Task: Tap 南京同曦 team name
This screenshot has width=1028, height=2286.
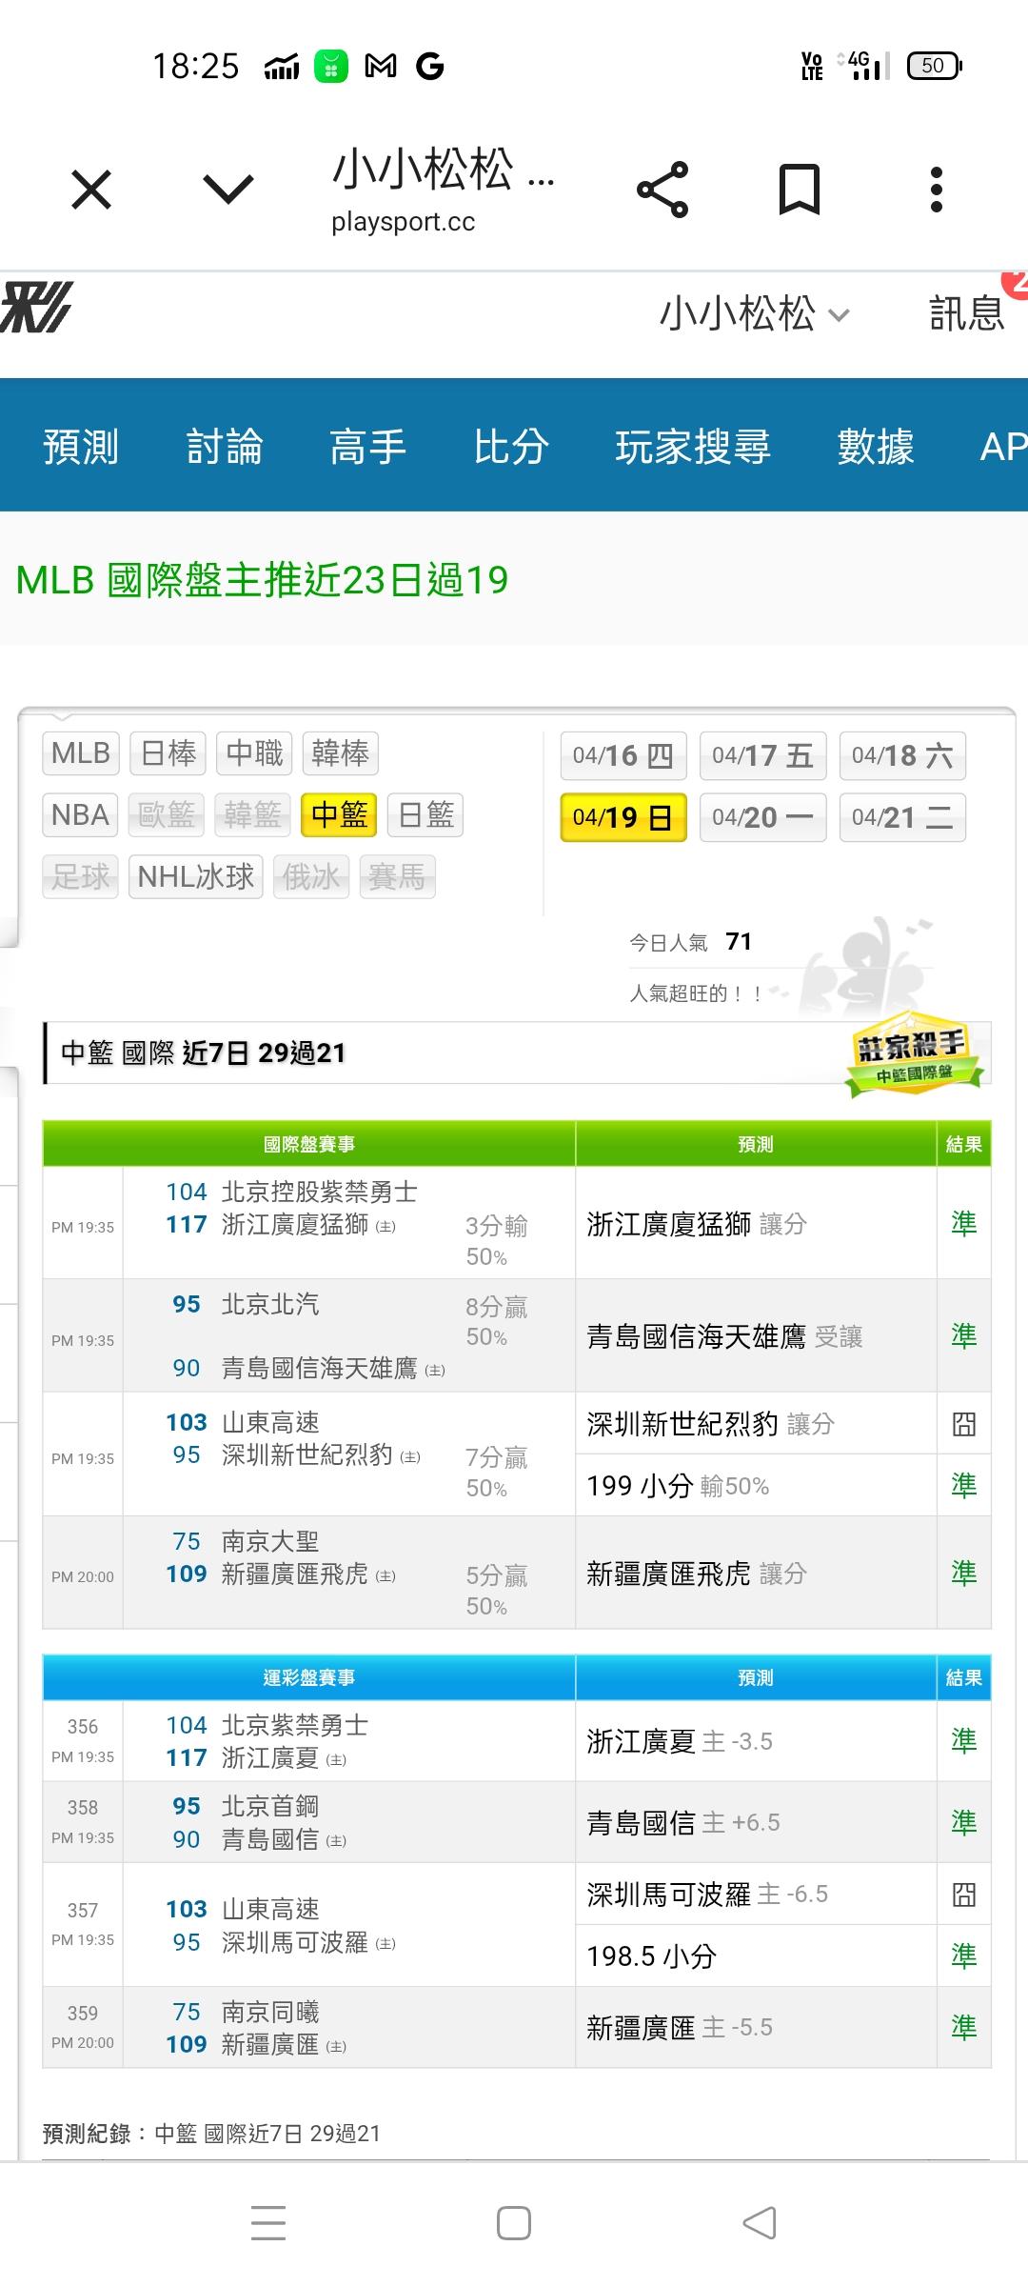Action: point(270,2011)
